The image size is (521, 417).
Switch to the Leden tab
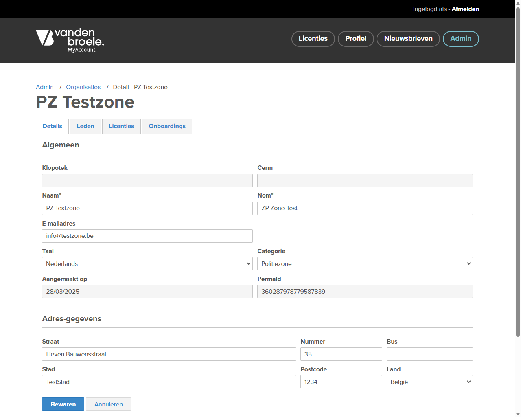click(x=85, y=126)
